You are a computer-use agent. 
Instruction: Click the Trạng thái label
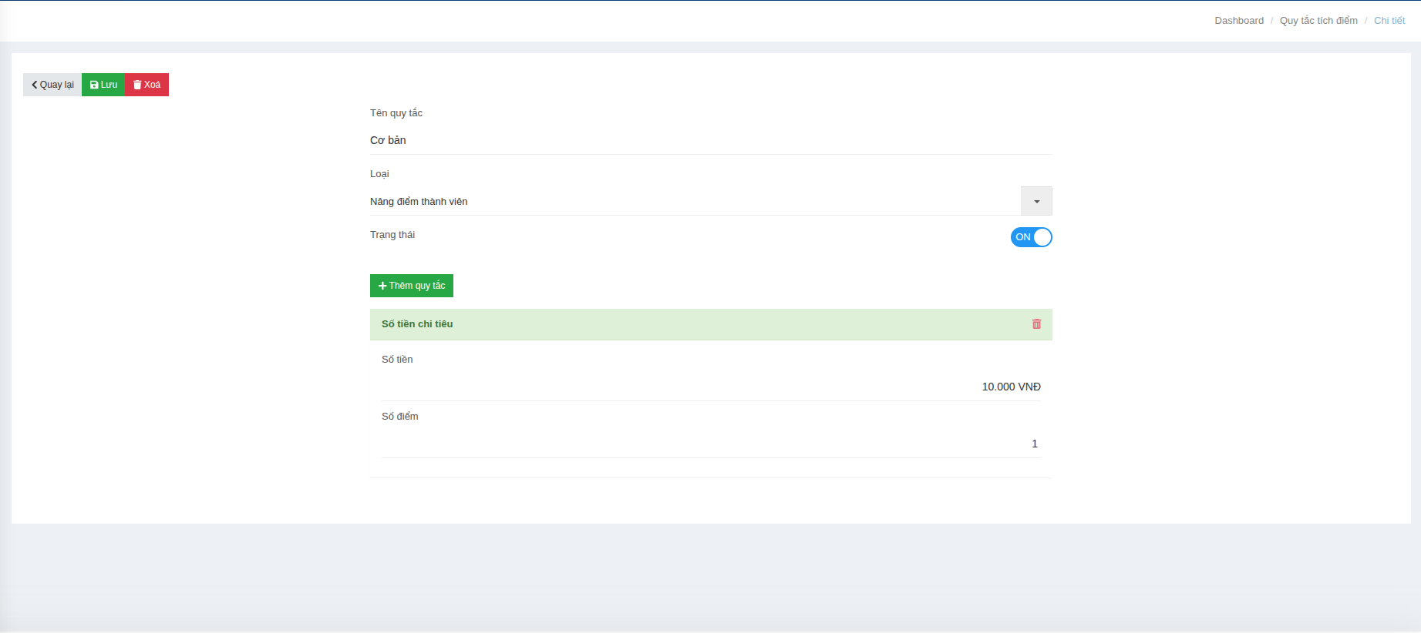[392, 235]
